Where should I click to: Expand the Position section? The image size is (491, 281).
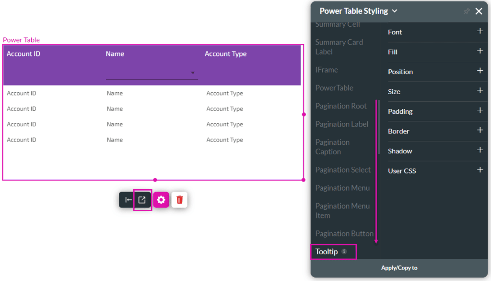click(x=479, y=71)
